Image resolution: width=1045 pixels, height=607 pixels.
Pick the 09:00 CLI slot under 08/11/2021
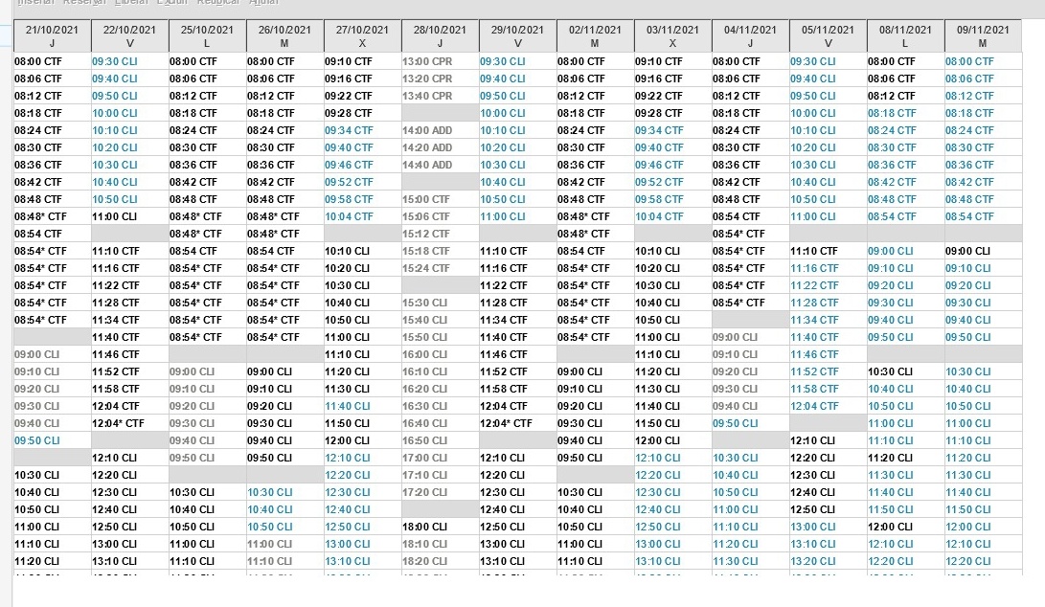click(906, 251)
